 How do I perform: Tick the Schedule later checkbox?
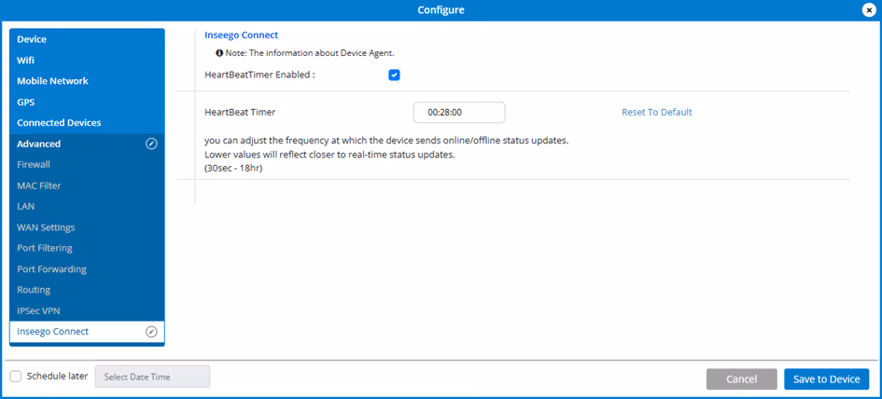tap(16, 377)
